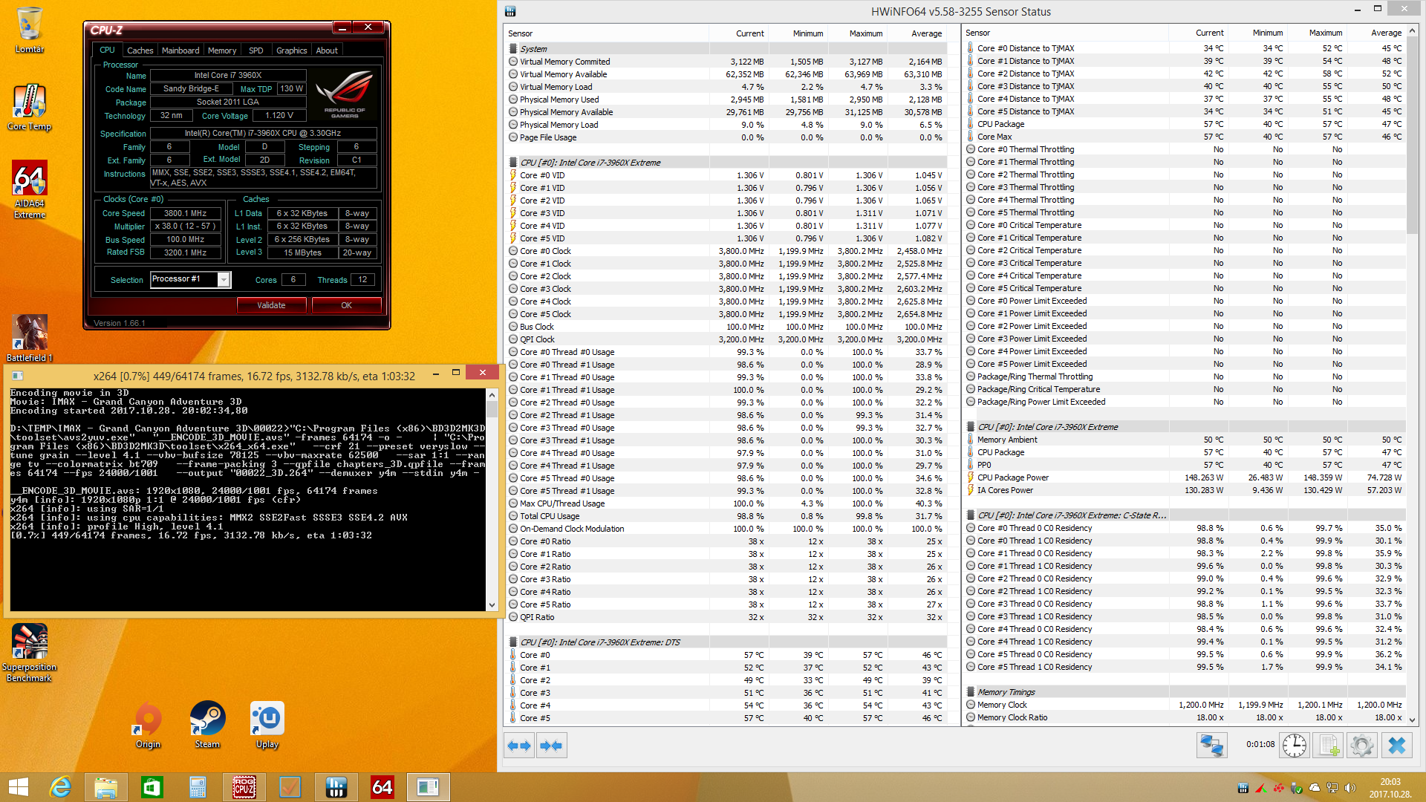The height and width of the screenshot is (802, 1426).
Task: Launch Core Temp from the desktop
Action: pos(30,108)
